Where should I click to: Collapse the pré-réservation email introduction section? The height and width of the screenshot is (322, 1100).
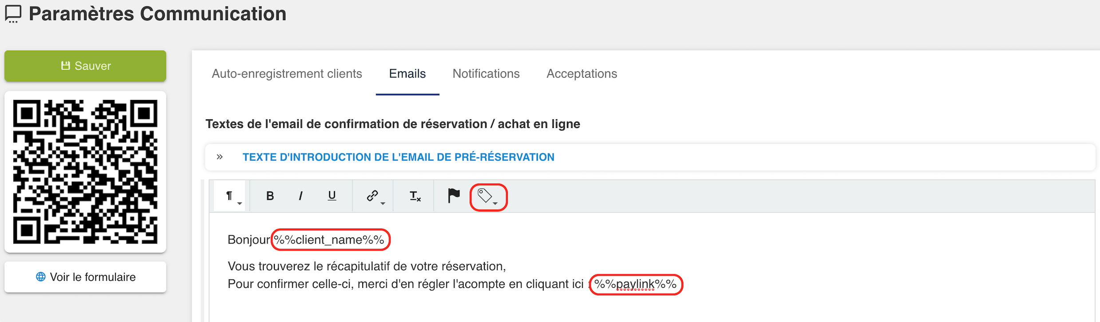[219, 157]
